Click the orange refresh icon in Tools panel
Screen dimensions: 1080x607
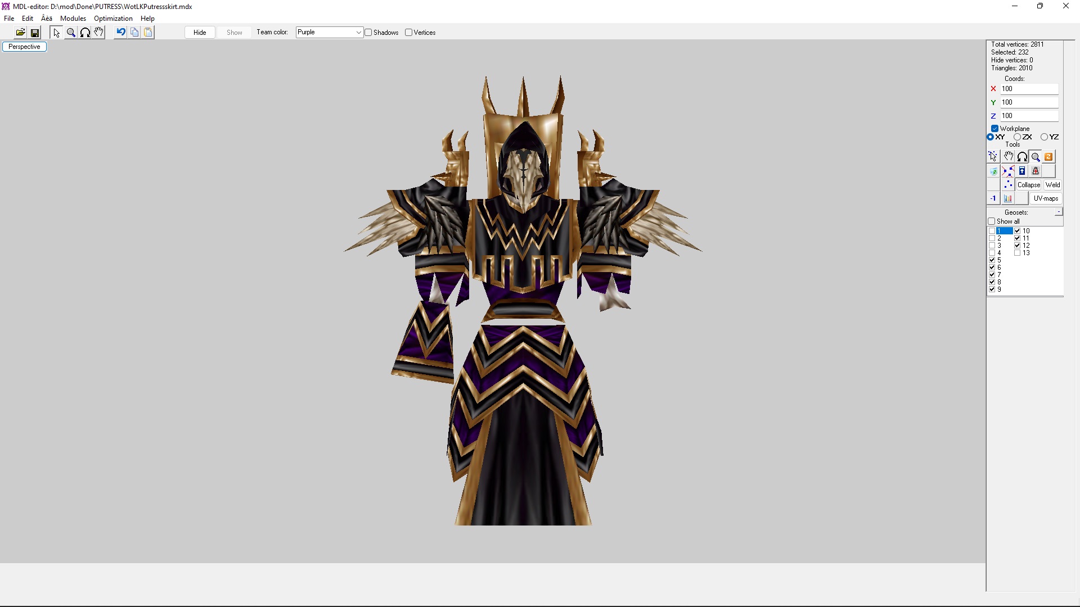1048,157
